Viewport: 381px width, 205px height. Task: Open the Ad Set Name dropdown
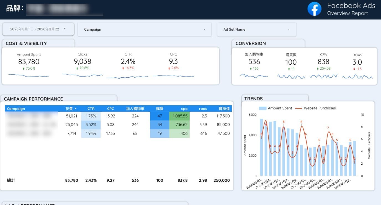click(x=256, y=29)
